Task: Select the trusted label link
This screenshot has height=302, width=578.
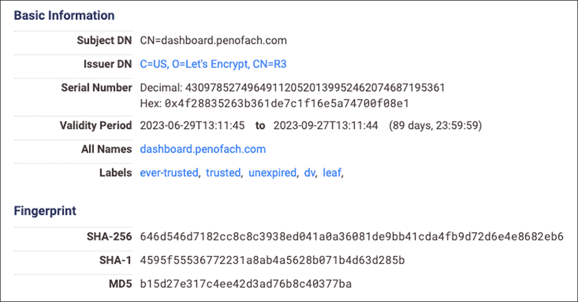Action: tap(223, 172)
